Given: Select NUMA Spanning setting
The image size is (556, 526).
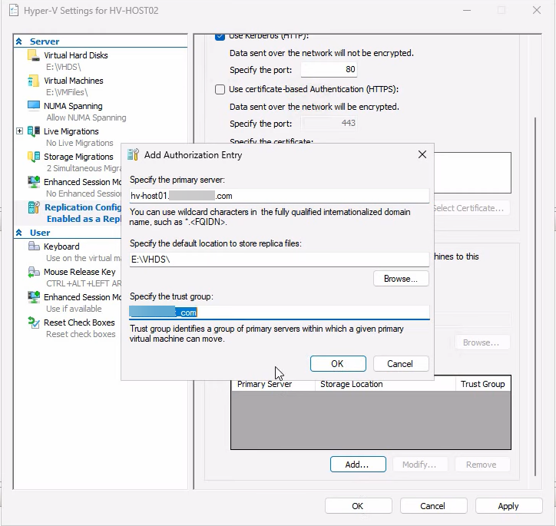Looking at the screenshot, I should (73, 106).
